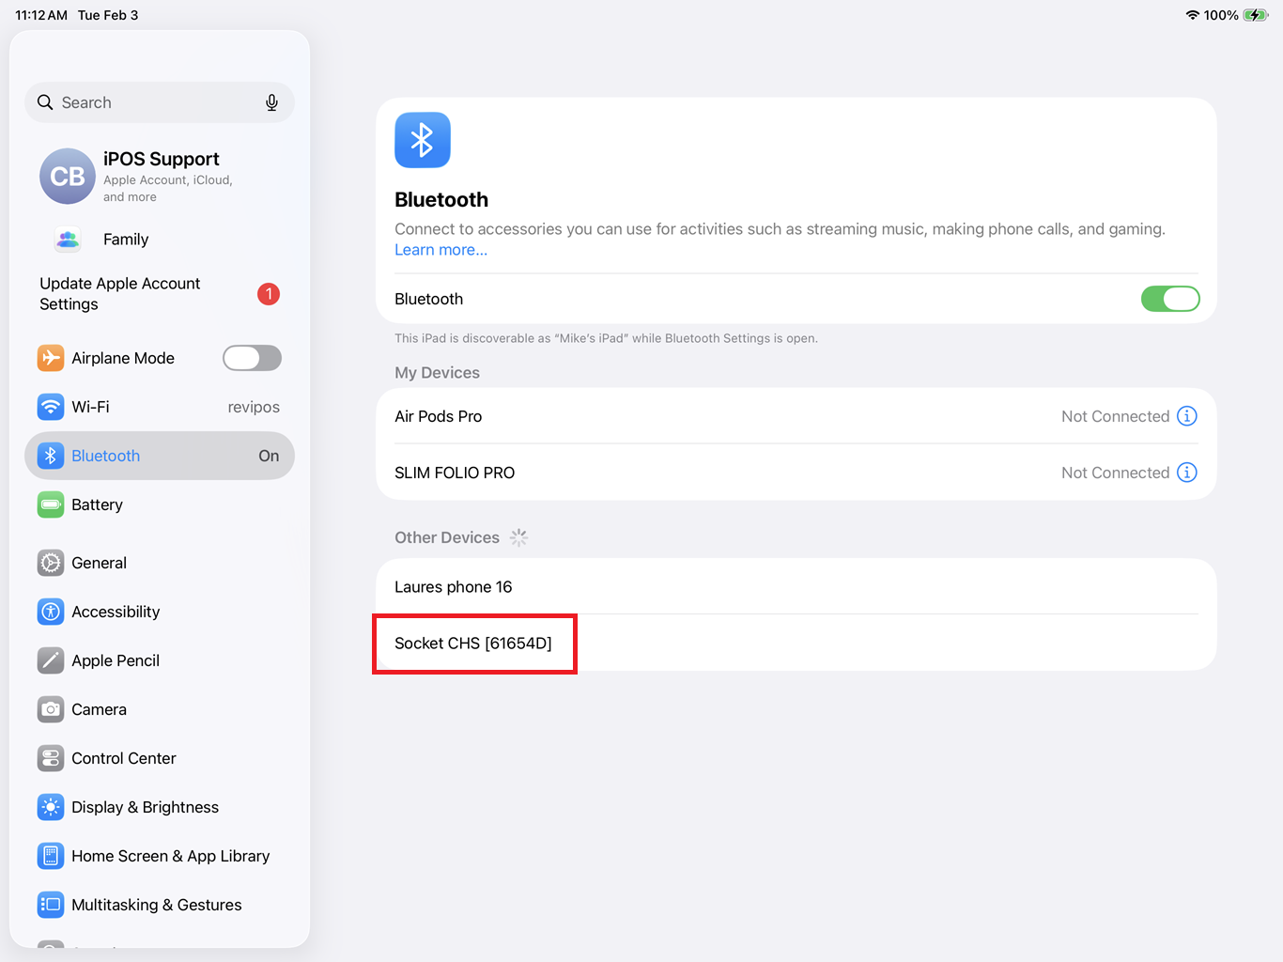Tap the Multitasking & Gestures icon
This screenshot has width=1283, height=962.
(x=51, y=905)
